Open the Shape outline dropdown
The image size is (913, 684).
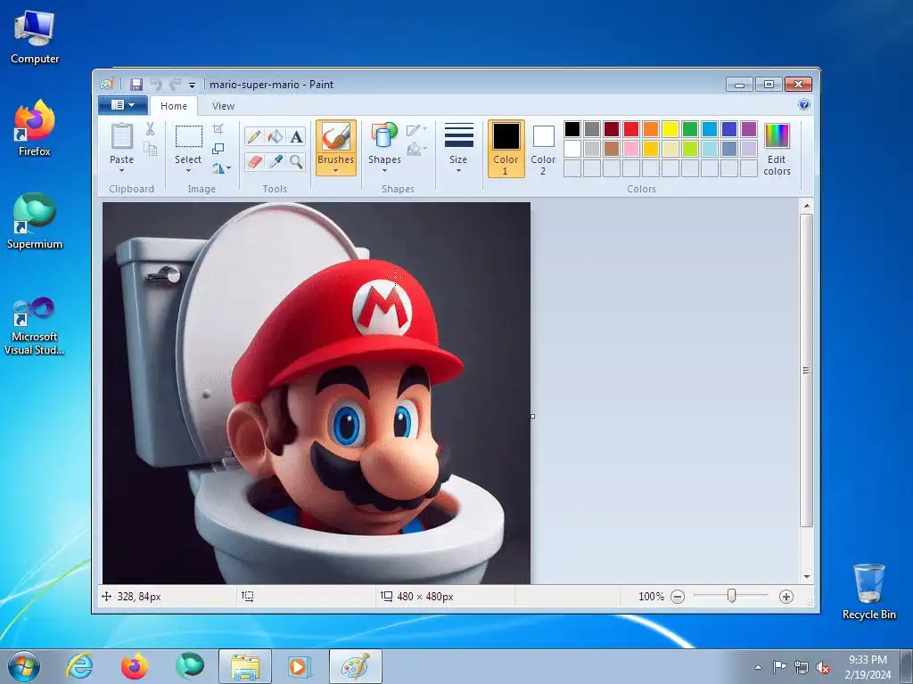click(x=417, y=130)
